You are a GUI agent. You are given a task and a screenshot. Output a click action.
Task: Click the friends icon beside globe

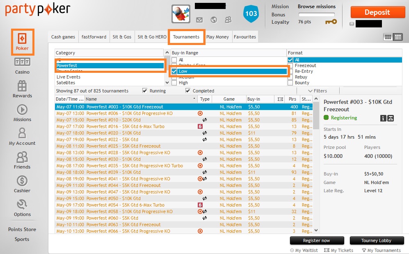[228, 20]
